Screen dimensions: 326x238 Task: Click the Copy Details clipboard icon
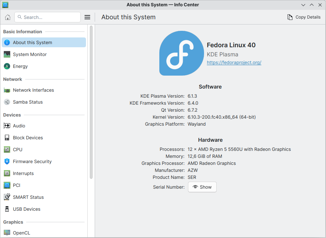click(290, 17)
